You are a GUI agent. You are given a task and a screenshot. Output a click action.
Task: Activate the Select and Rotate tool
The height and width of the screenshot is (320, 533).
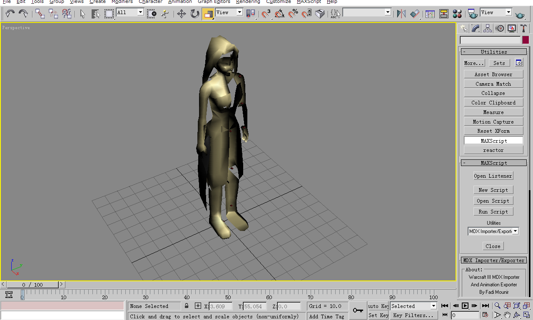tap(195, 14)
